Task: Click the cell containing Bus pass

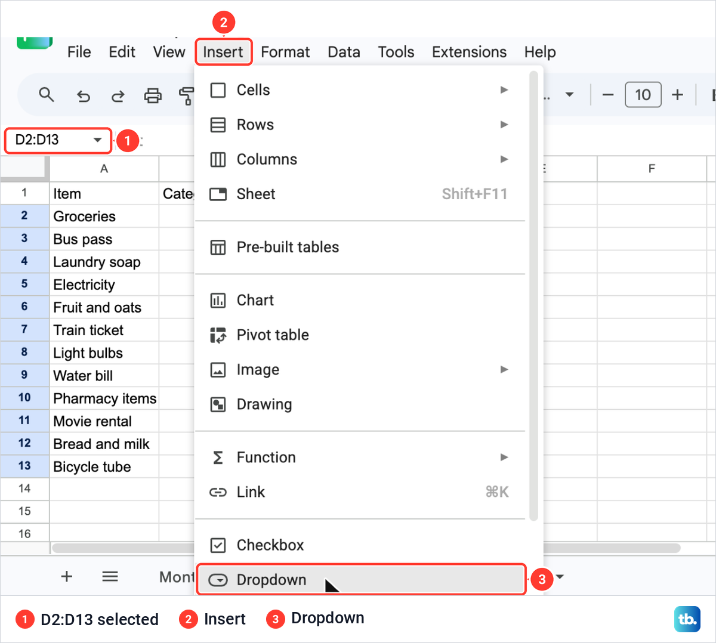Action: tap(104, 239)
